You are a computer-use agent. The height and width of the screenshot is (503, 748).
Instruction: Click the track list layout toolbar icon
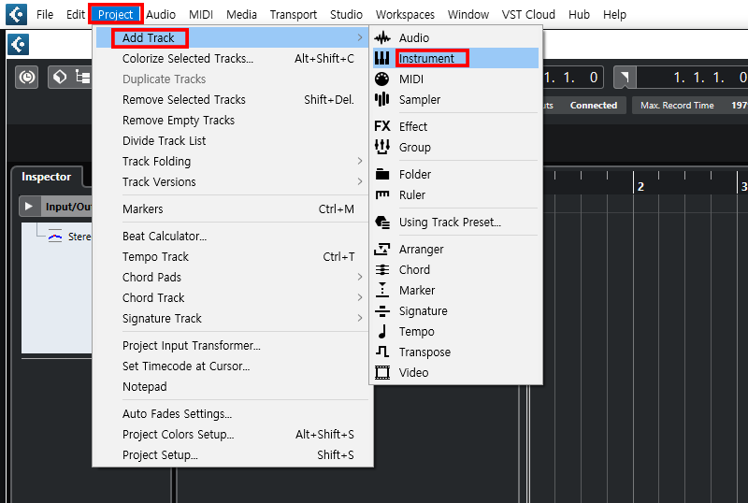pos(82,77)
